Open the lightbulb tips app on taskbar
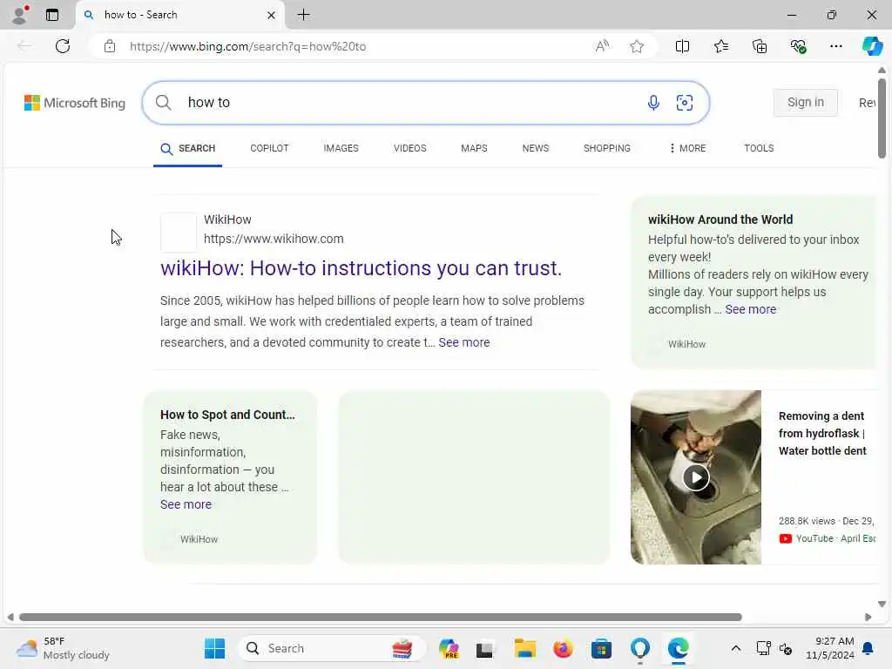This screenshot has width=892, height=669. [x=640, y=648]
